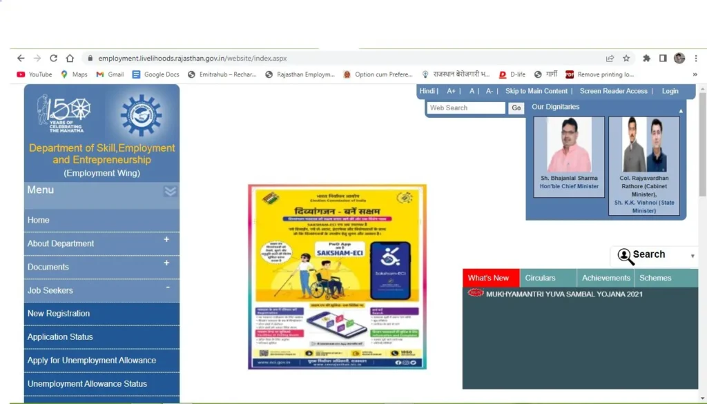Click the Go search button
707x404 pixels.
[x=516, y=108]
